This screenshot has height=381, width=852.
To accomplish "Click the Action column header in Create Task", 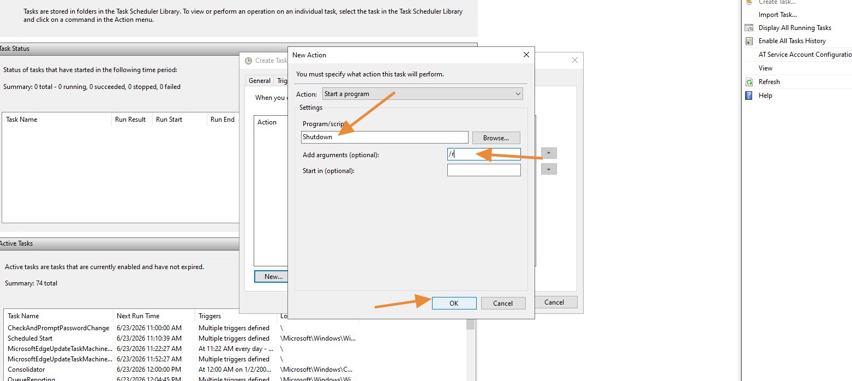I will pyautogui.click(x=267, y=122).
